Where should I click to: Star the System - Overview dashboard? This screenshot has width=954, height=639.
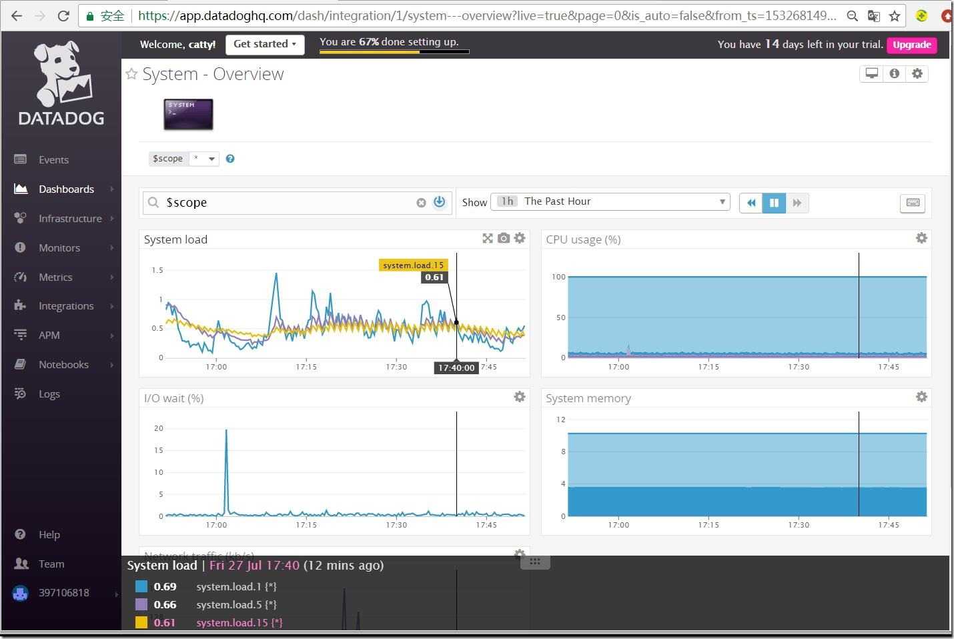point(131,74)
